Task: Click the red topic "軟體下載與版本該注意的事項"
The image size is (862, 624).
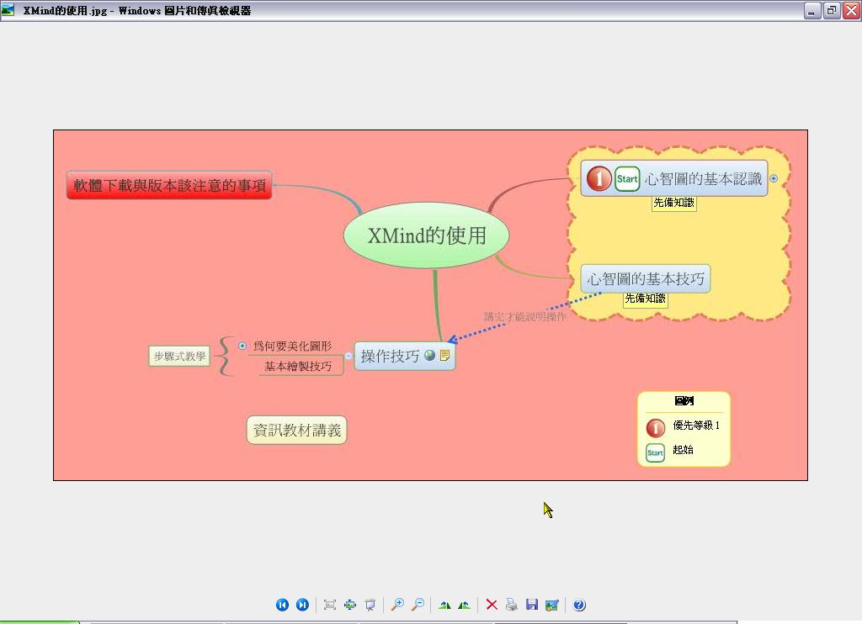Action: [x=170, y=185]
